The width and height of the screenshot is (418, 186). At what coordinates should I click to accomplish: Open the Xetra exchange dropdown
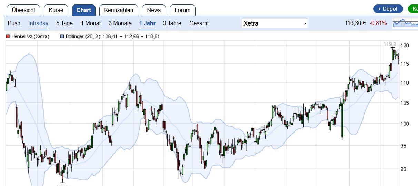(275, 23)
